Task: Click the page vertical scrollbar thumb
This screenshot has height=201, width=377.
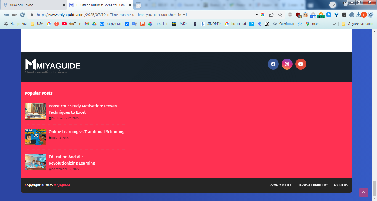Action: [375, 188]
